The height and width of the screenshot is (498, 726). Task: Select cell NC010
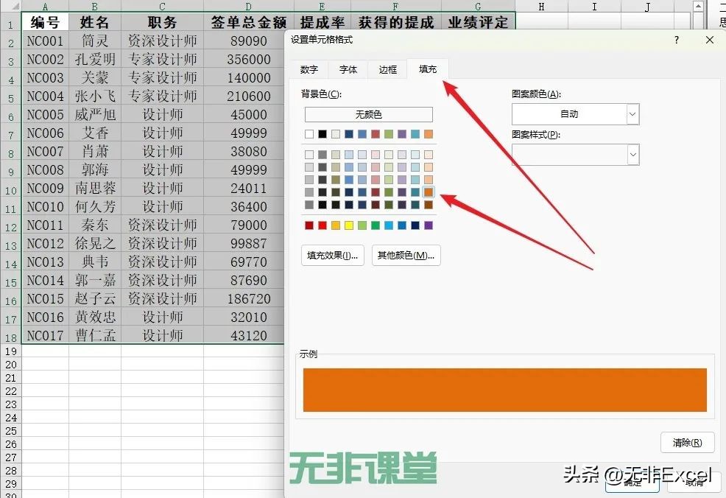point(45,206)
